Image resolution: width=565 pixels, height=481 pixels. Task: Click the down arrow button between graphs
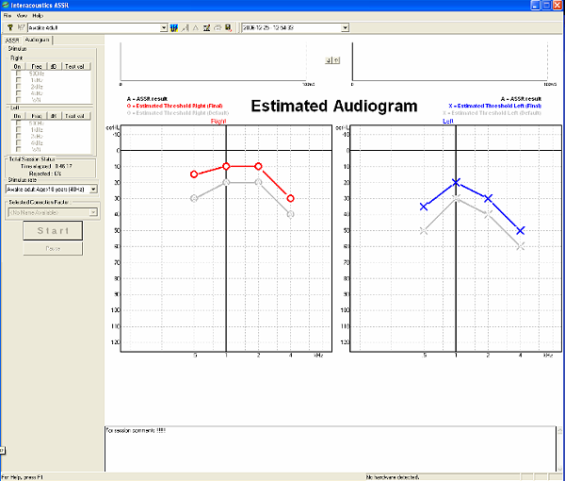point(327,58)
